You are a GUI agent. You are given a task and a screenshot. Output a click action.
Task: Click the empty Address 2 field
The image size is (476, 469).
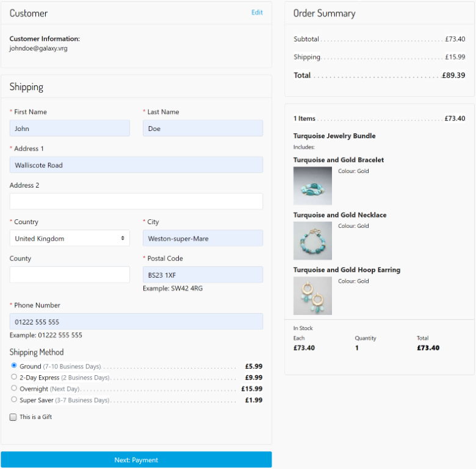(x=136, y=202)
